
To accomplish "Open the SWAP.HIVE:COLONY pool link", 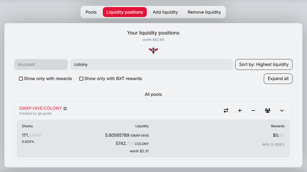I will [40, 108].
